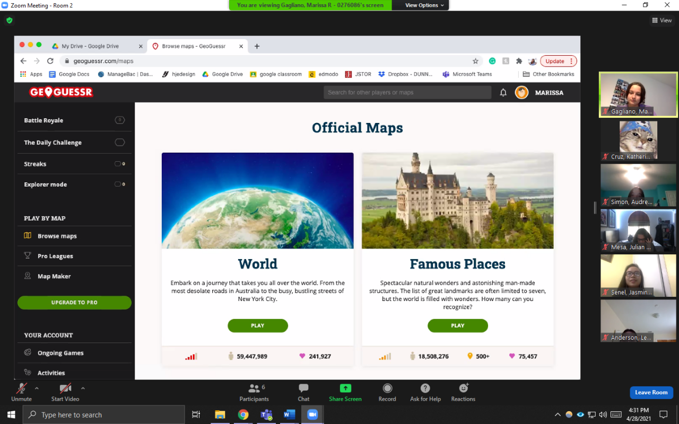Open Other Bookmarks folder

point(549,74)
